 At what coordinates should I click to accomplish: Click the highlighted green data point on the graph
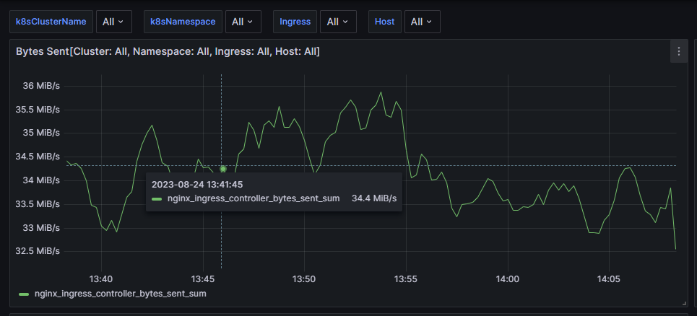click(223, 169)
